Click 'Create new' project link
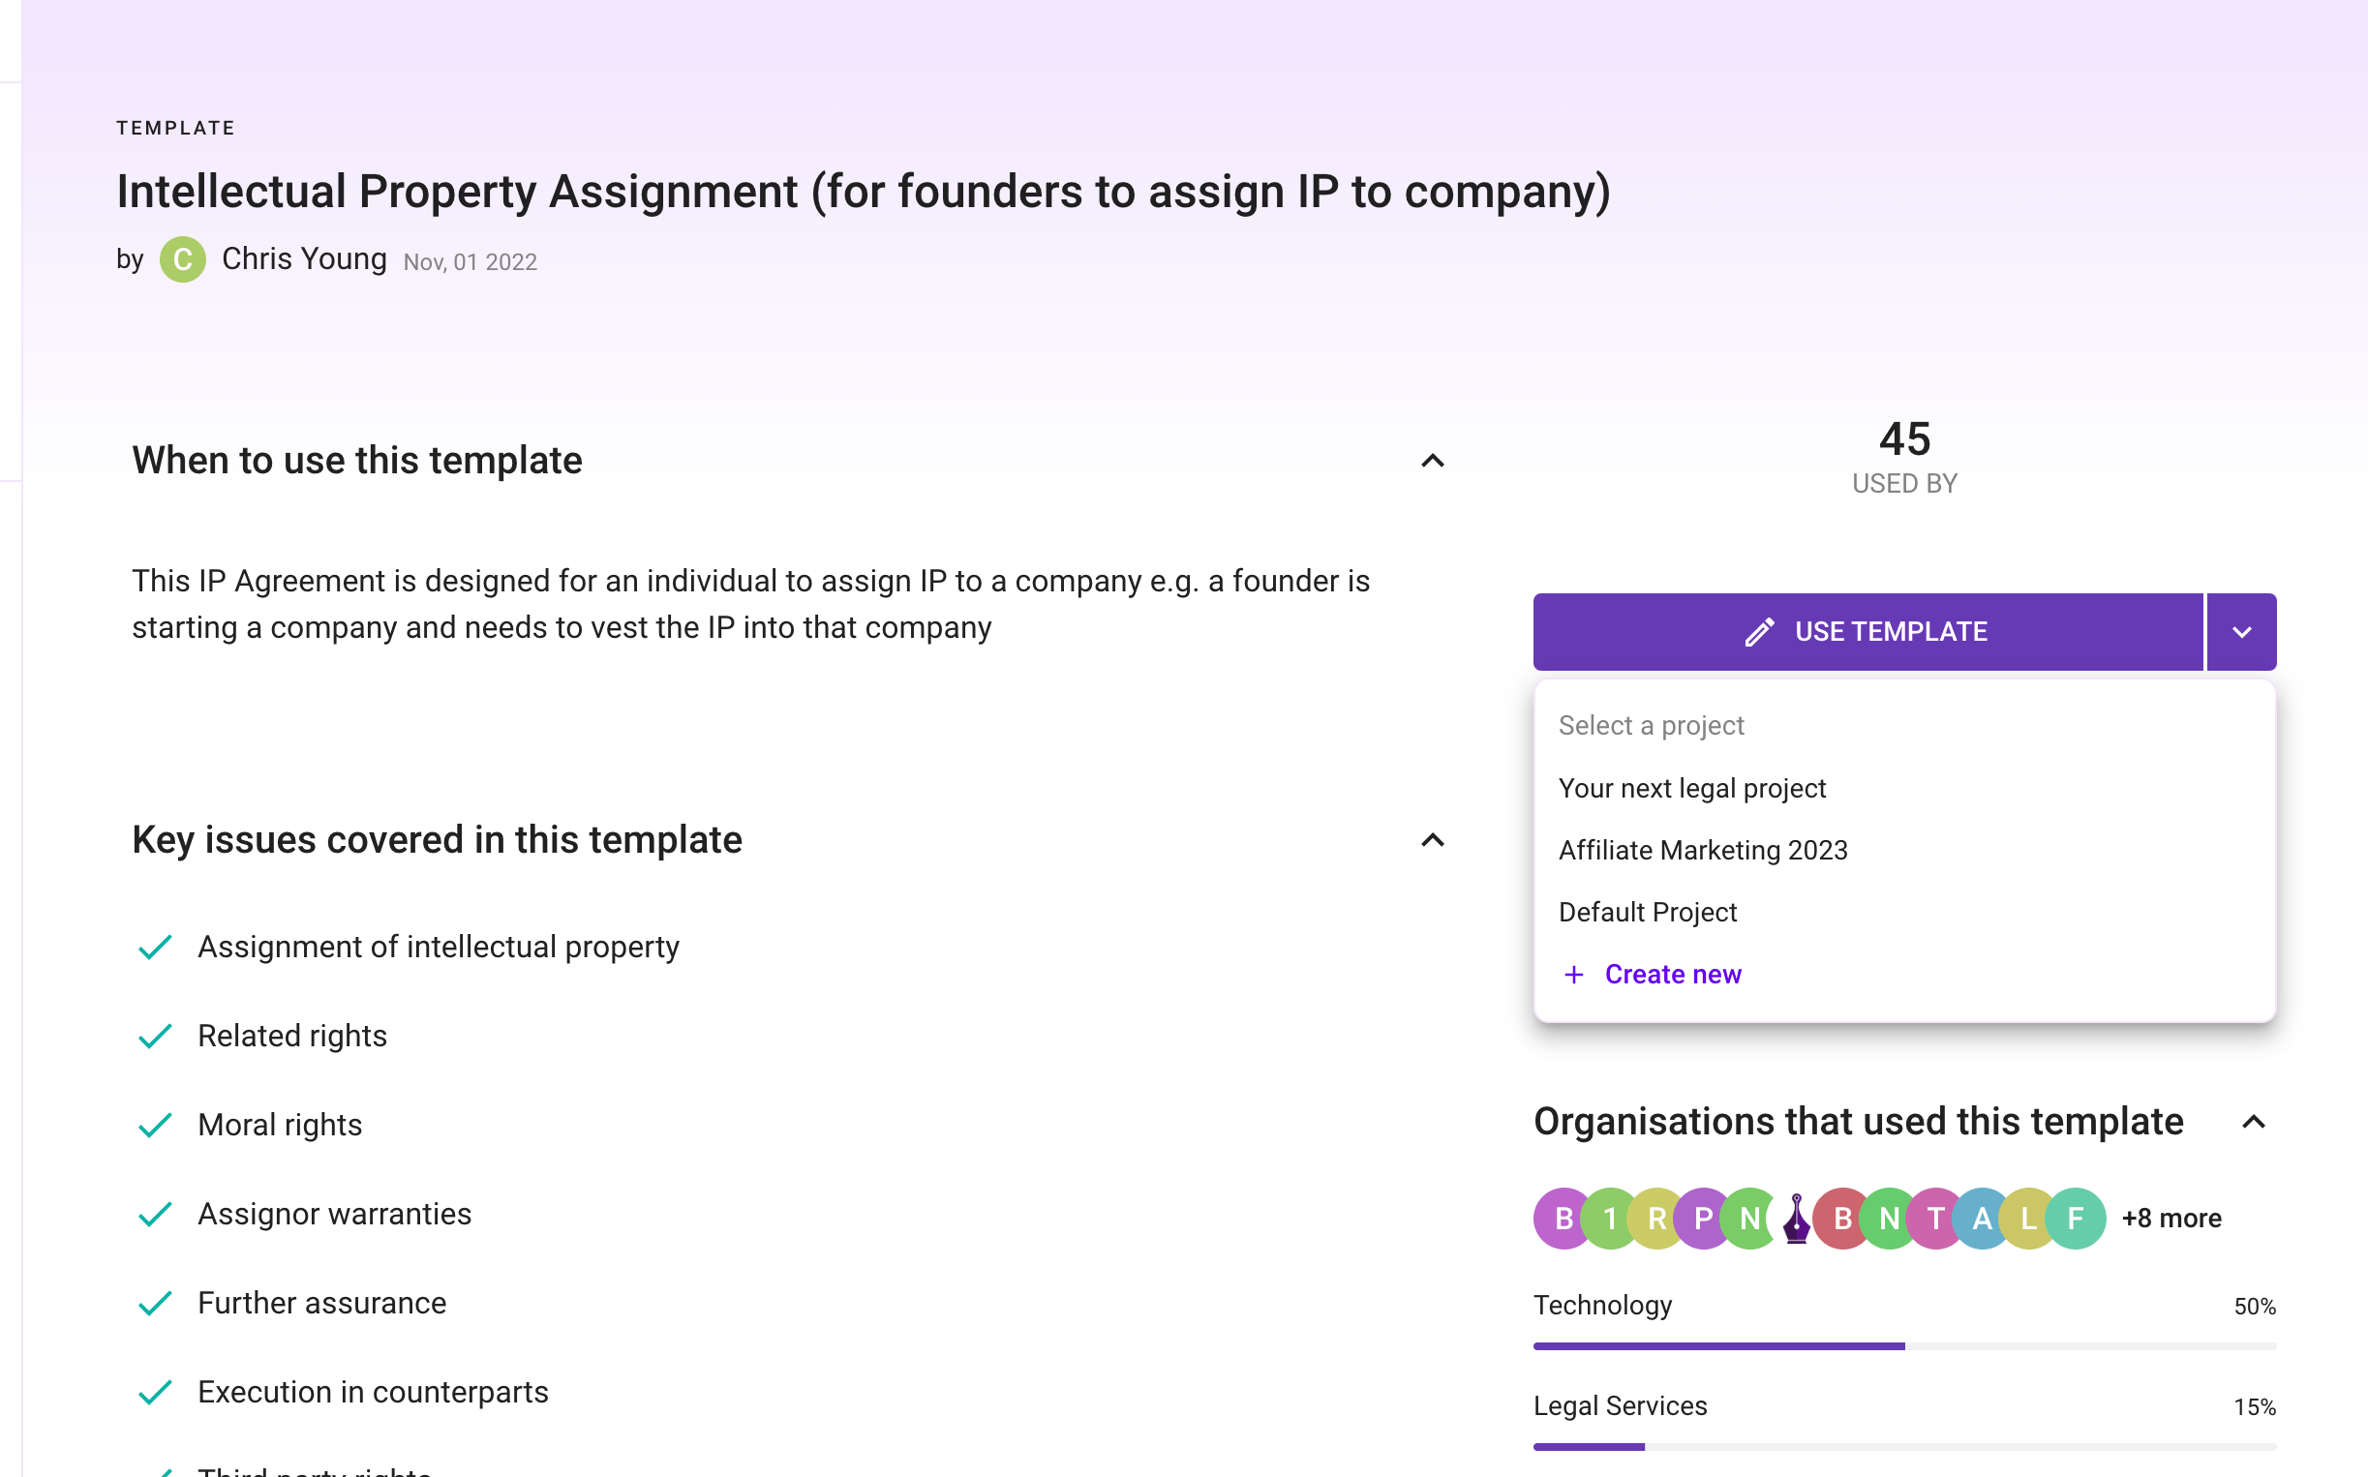The height and width of the screenshot is (1477, 2368). 1672,974
